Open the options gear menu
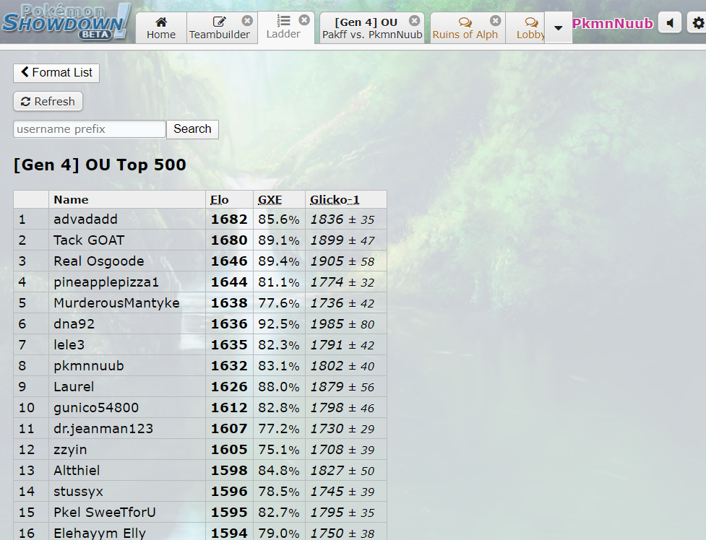The height and width of the screenshot is (540, 706). 698,23
